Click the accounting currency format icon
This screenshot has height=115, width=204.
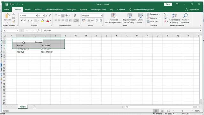(84, 20)
